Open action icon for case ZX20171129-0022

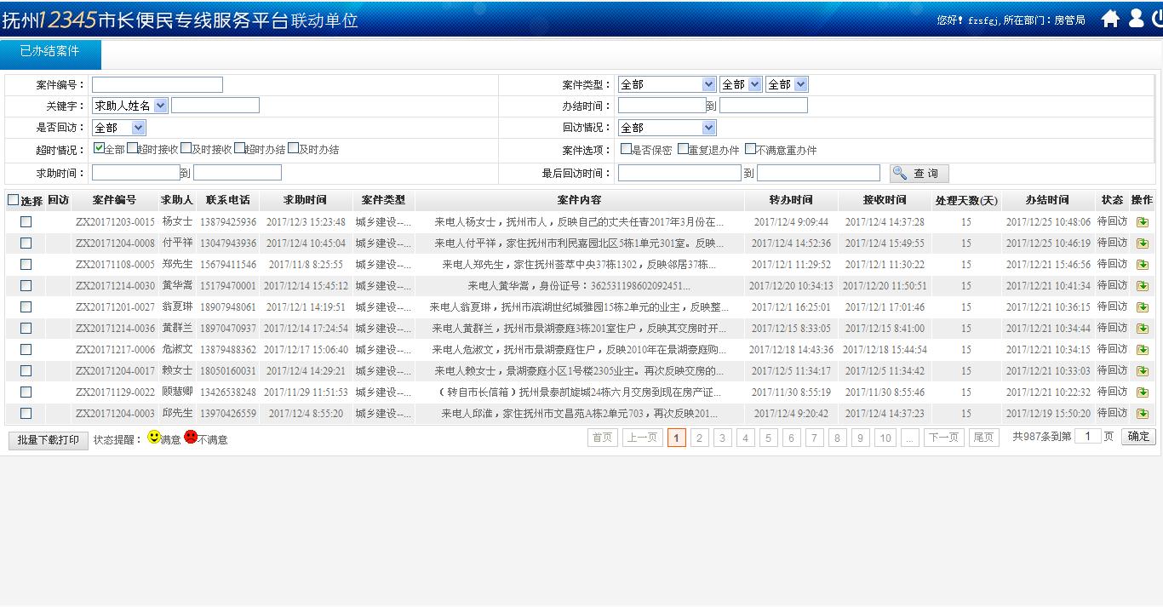click(x=1142, y=392)
